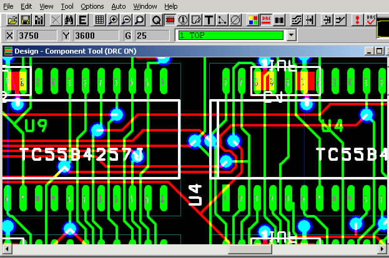The image size is (389, 258).
Task: Click the green '1 TOP' layer box
Action: [231, 35]
